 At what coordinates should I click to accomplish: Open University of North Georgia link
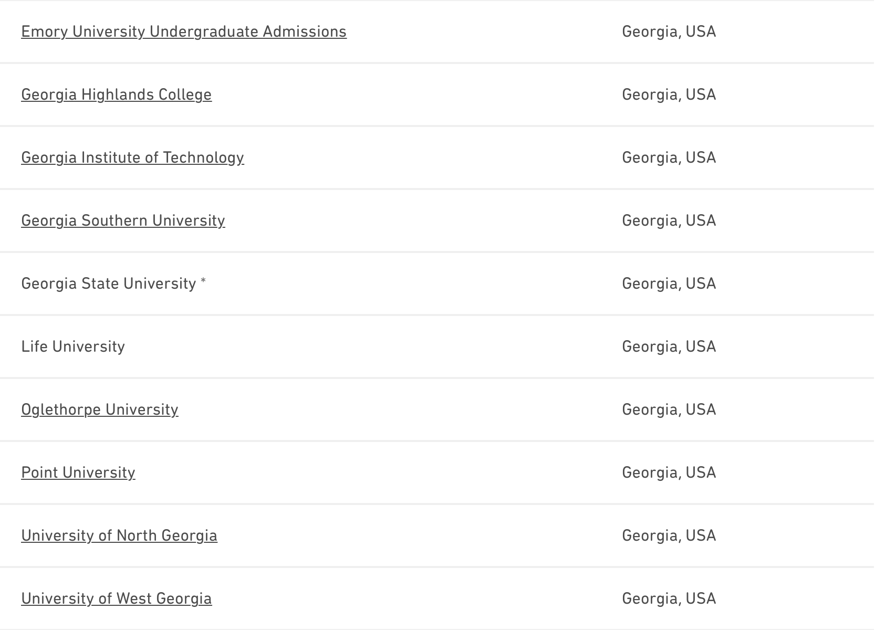point(119,535)
